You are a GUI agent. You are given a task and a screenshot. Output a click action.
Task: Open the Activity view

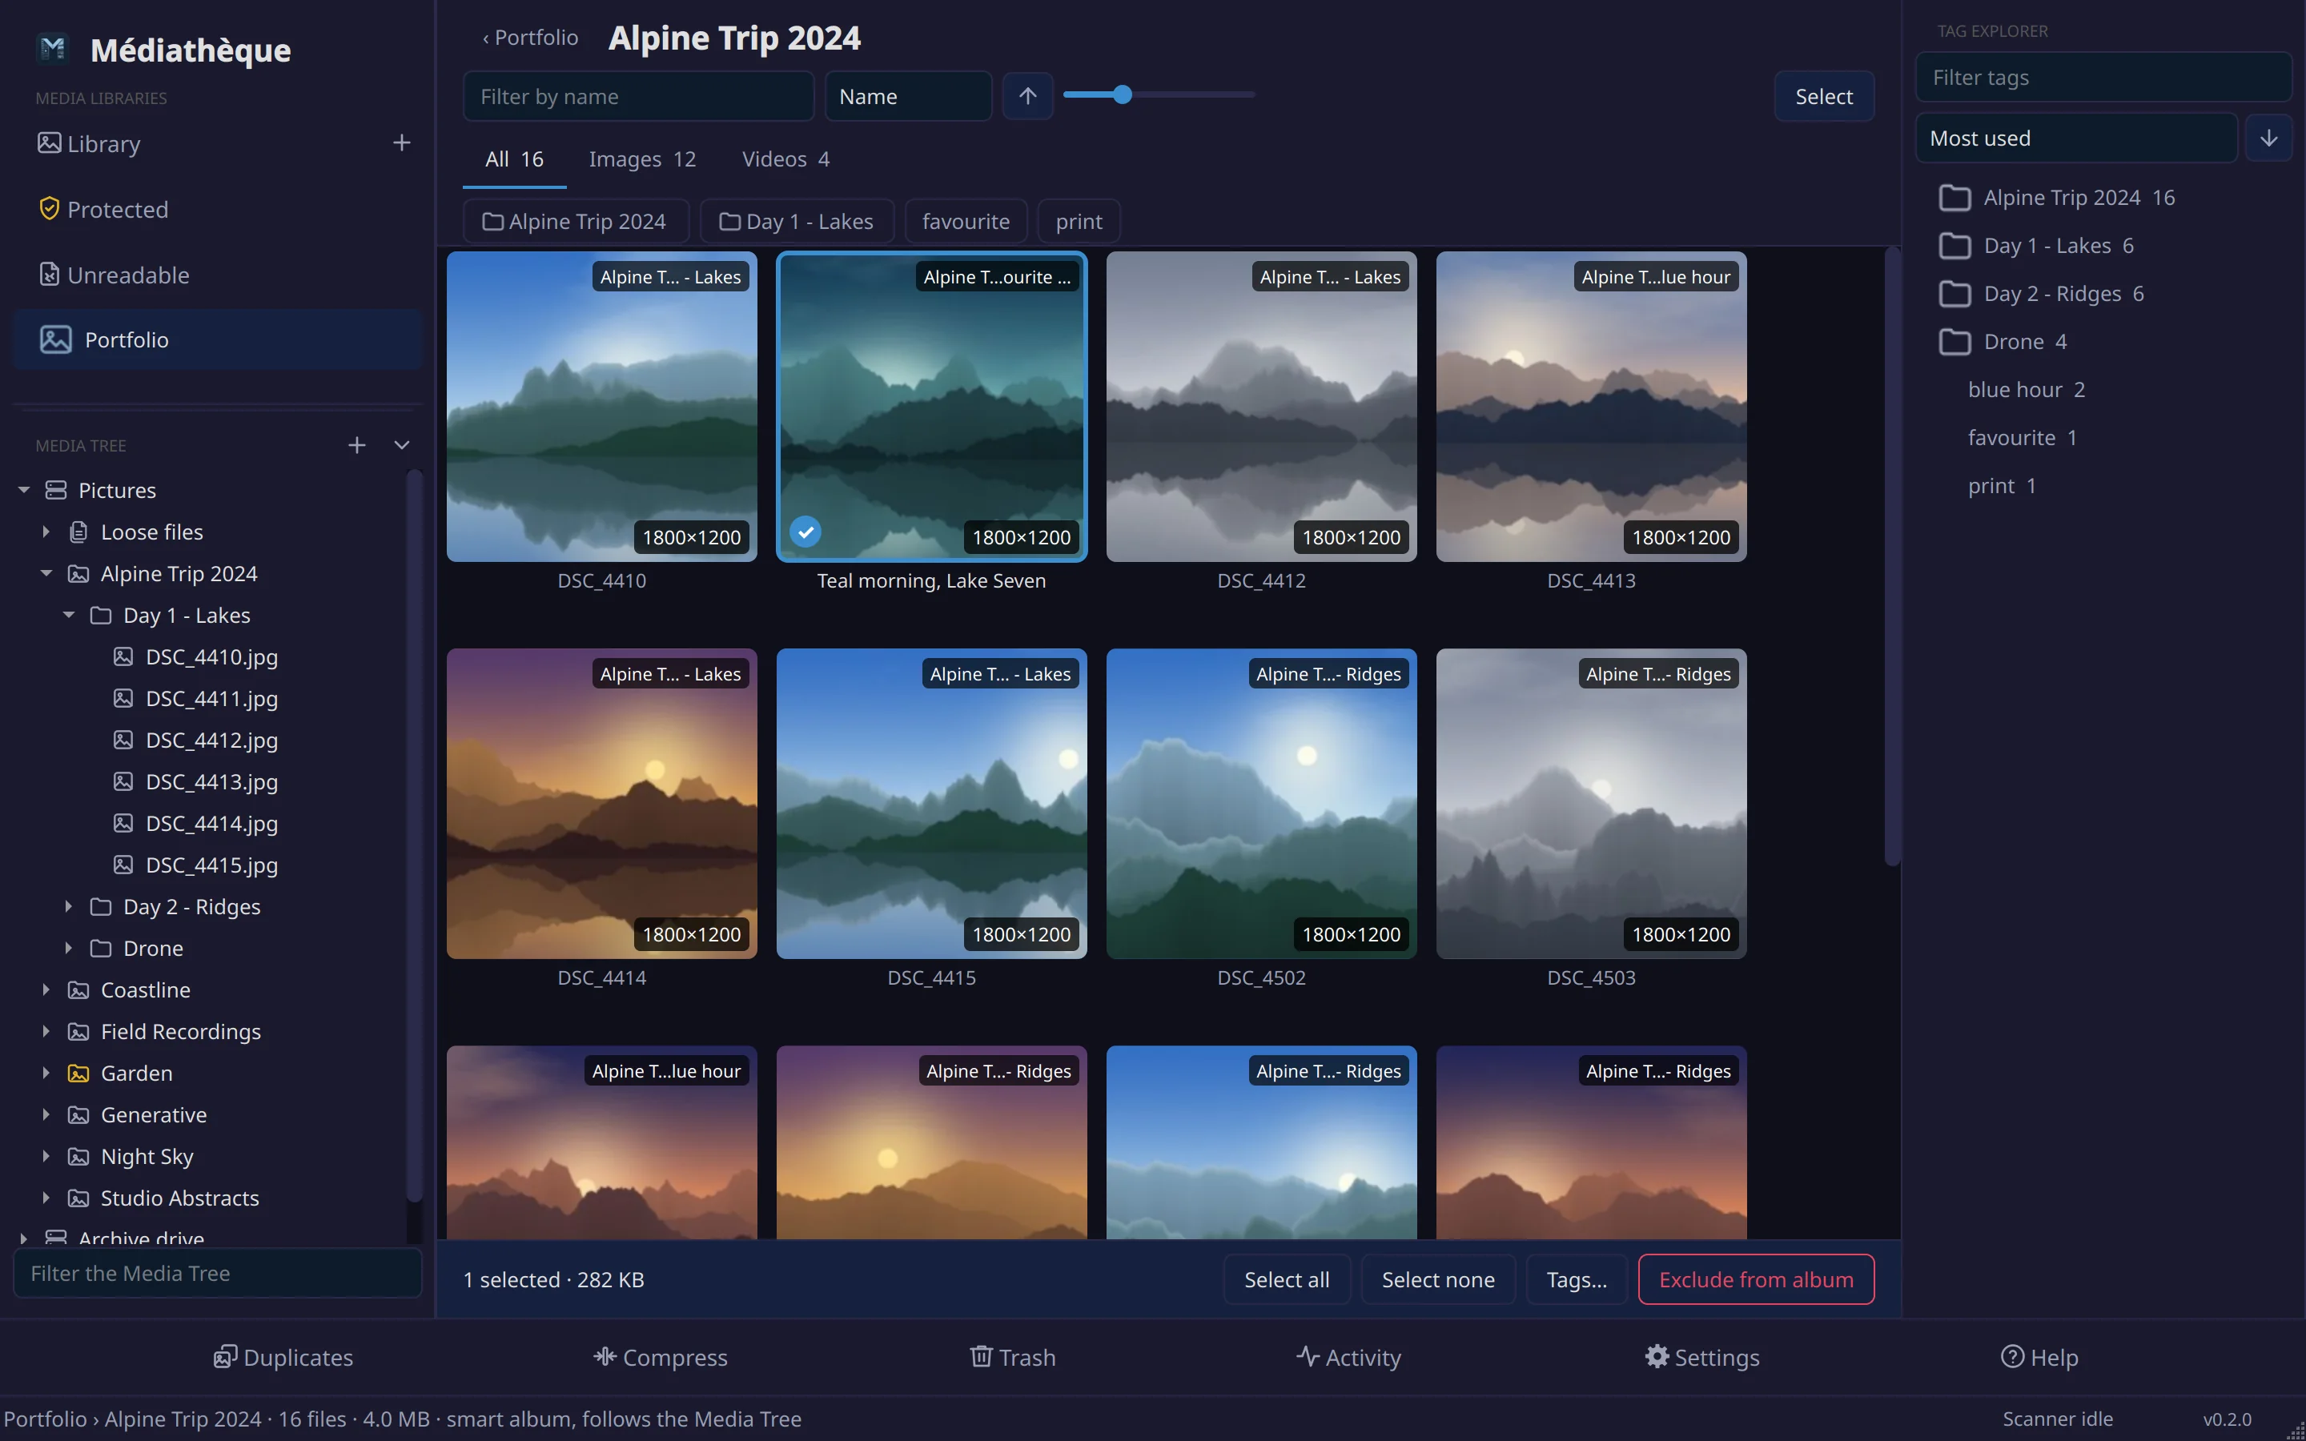tap(1348, 1357)
